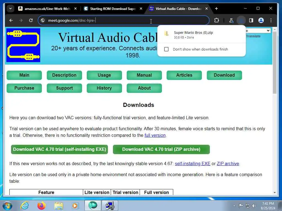Image resolution: width=282 pixels, height=211 pixels.
Task: Click the Full version table header
Action: tap(156, 192)
